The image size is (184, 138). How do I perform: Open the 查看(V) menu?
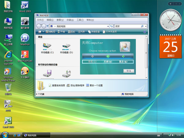click(x=60, y=20)
